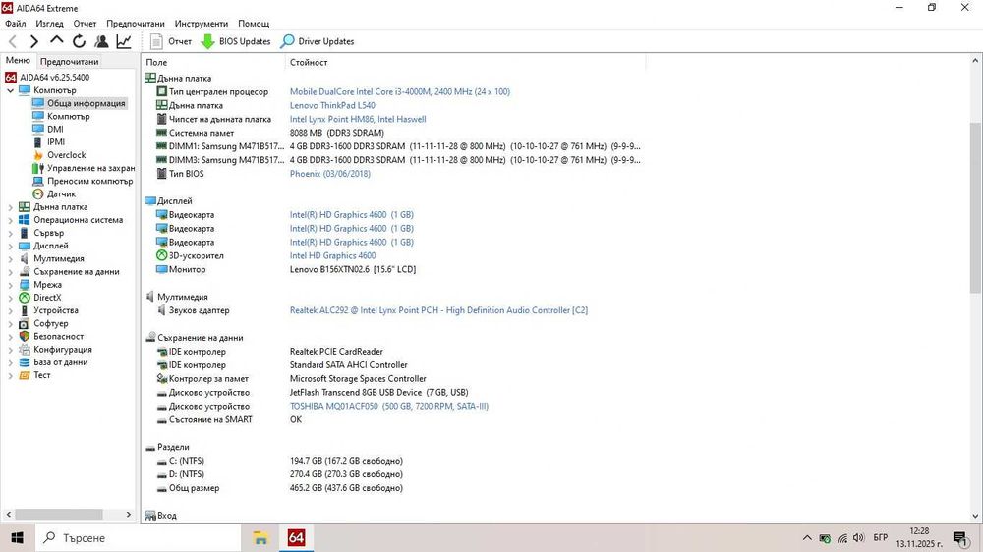
Task: Expand the Тест tree node arrow
Action: (10, 374)
